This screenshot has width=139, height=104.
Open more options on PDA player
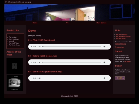tap(108, 46)
